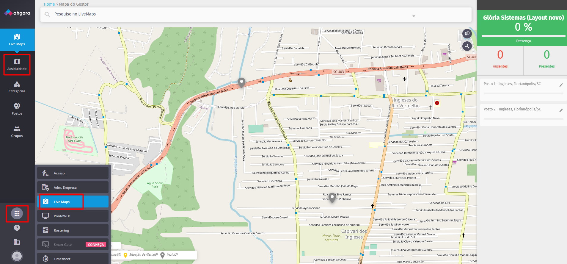567x264 pixels.
Task: Click the Posto 1 progress bar
Action: pos(524,93)
